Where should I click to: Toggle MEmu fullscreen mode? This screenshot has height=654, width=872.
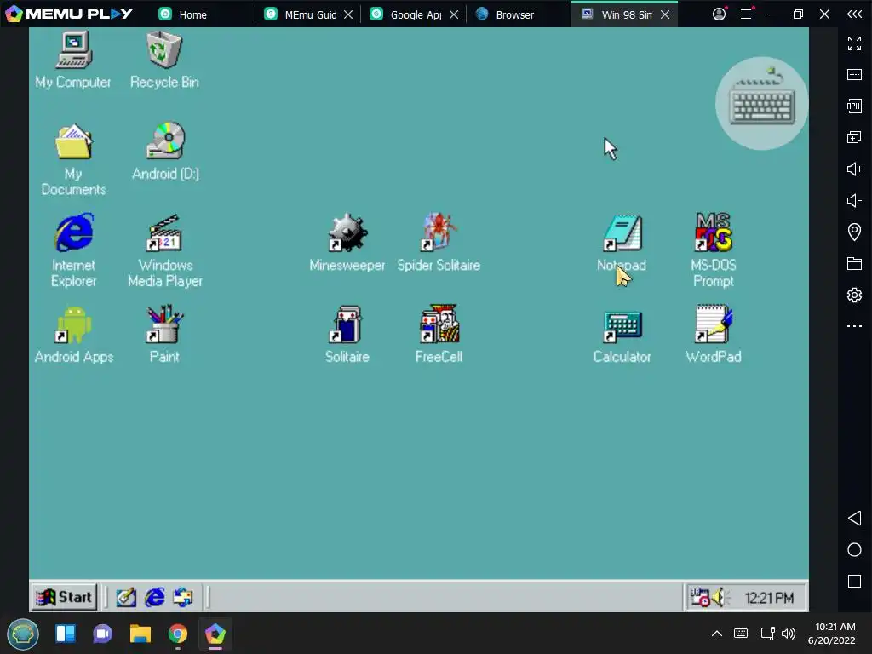pyautogui.click(x=854, y=43)
